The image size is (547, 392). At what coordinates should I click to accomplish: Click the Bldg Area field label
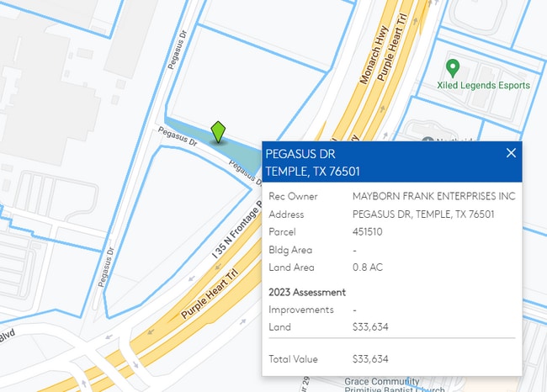point(289,250)
